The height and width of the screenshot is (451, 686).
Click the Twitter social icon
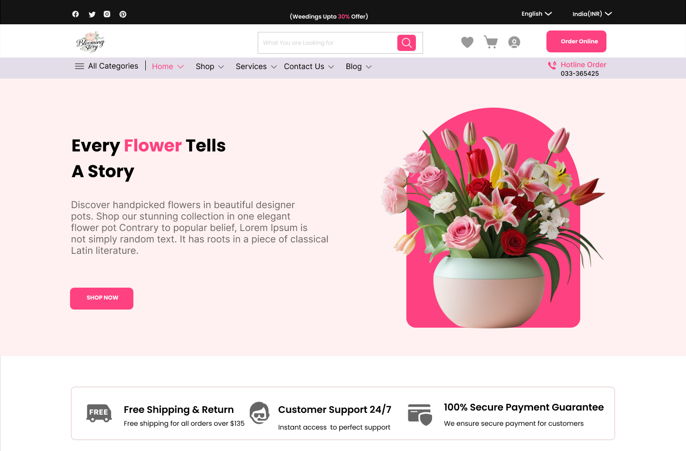click(x=91, y=14)
